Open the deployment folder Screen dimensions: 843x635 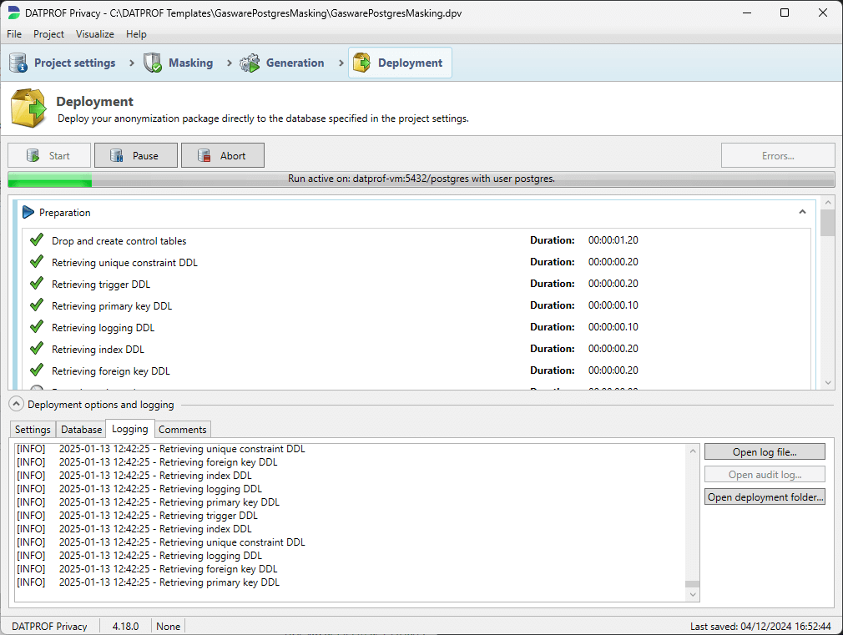(765, 496)
